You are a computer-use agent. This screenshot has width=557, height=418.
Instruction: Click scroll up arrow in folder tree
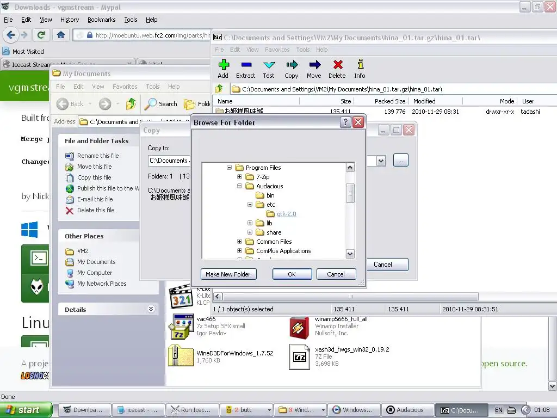(350, 167)
